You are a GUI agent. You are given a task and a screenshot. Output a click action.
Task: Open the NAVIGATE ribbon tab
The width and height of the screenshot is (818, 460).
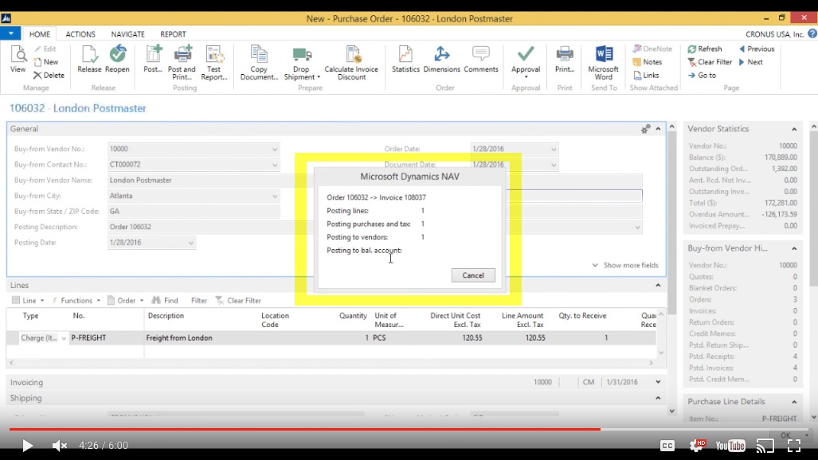coord(127,34)
